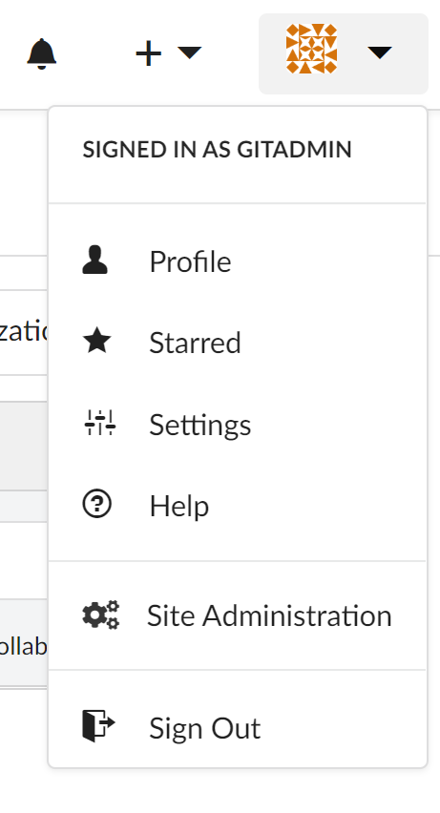The image size is (440, 813).
Task: Click the Signed in as gitadmin header
Action: [x=217, y=149]
